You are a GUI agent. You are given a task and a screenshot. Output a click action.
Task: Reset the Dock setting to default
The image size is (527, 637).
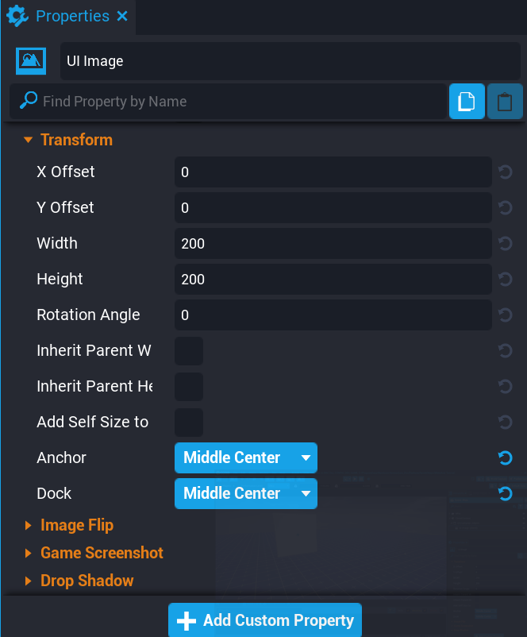tap(505, 494)
